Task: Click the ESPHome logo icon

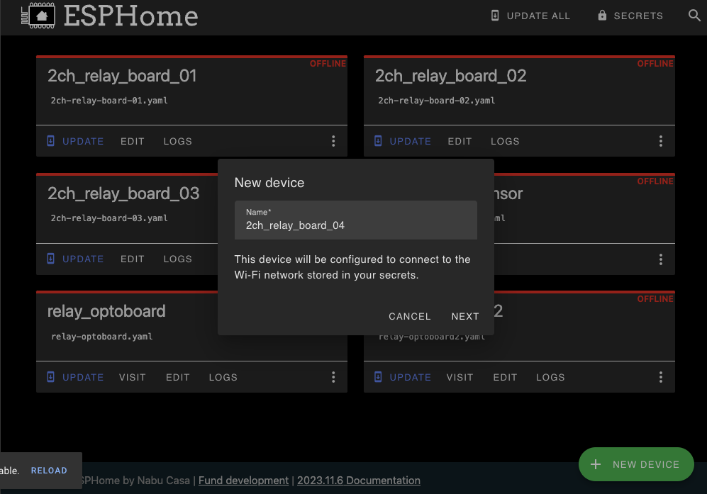Action: [x=38, y=16]
